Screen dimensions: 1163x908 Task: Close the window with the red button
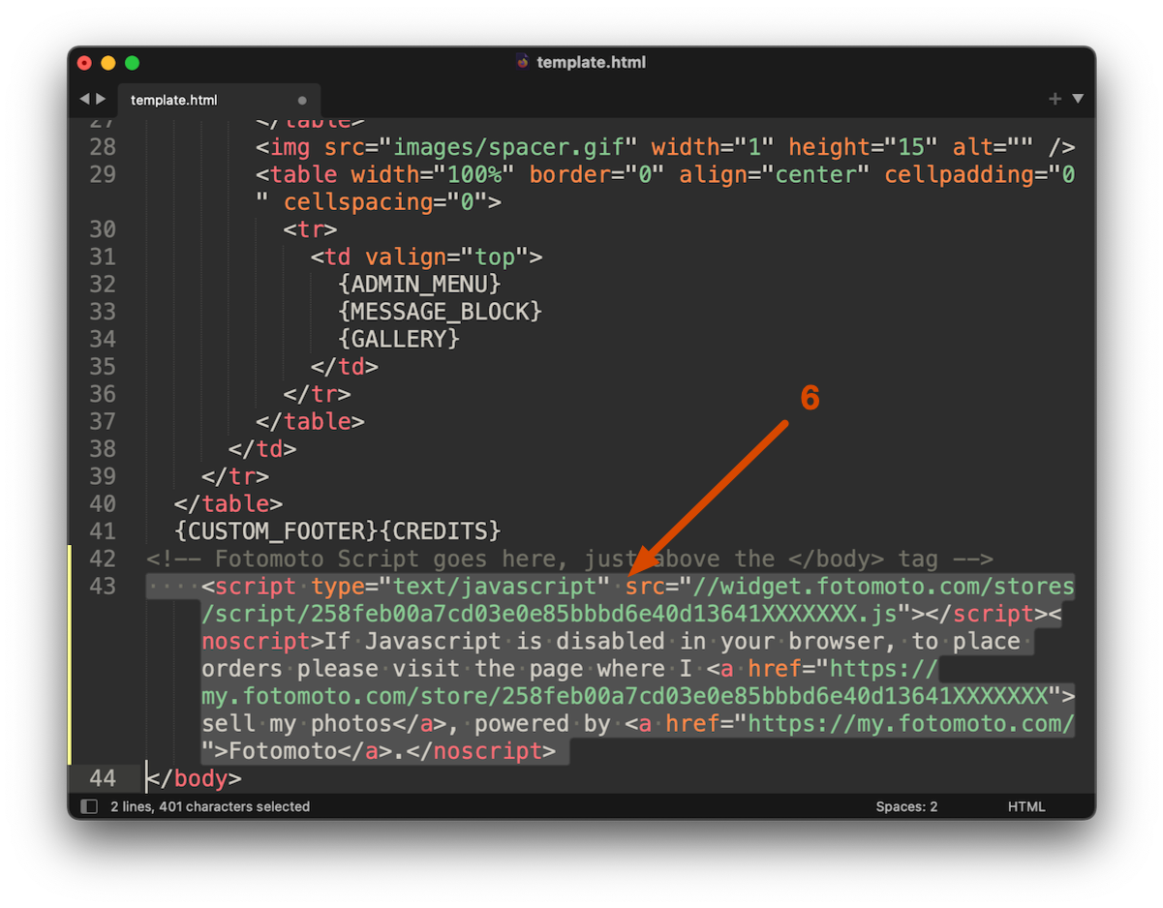84,63
